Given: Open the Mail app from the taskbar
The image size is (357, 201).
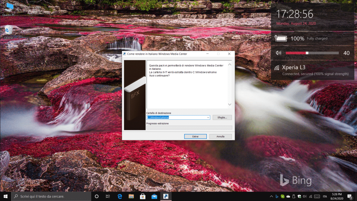Looking at the screenshot, I should pos(154,196).
